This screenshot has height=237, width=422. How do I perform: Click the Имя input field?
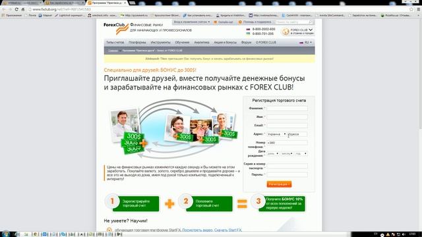point(287,117)
